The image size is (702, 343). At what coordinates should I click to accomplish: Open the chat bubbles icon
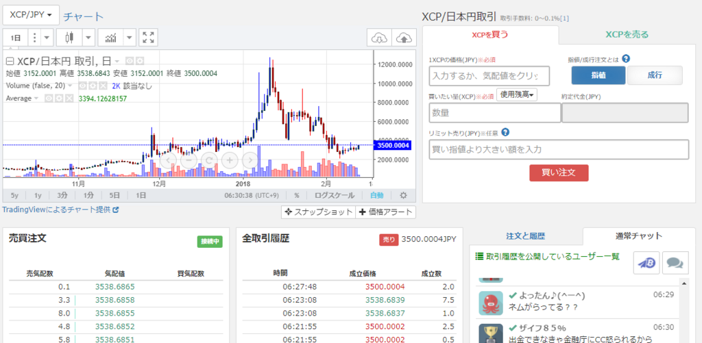pos(675,262)
